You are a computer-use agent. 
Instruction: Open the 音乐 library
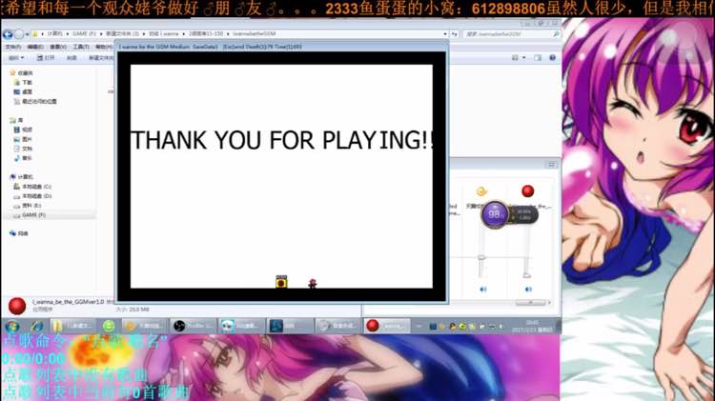pos(23,158)
